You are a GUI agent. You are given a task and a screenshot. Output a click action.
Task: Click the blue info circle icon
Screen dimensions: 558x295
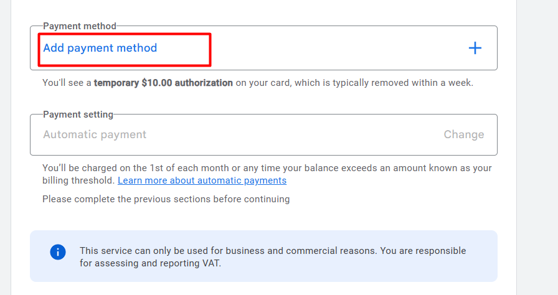[58, 252]
